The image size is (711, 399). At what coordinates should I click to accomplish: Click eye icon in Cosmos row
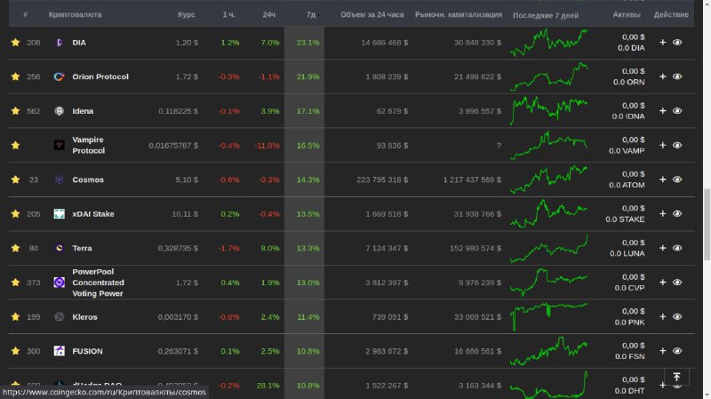[x=677, y=180]
